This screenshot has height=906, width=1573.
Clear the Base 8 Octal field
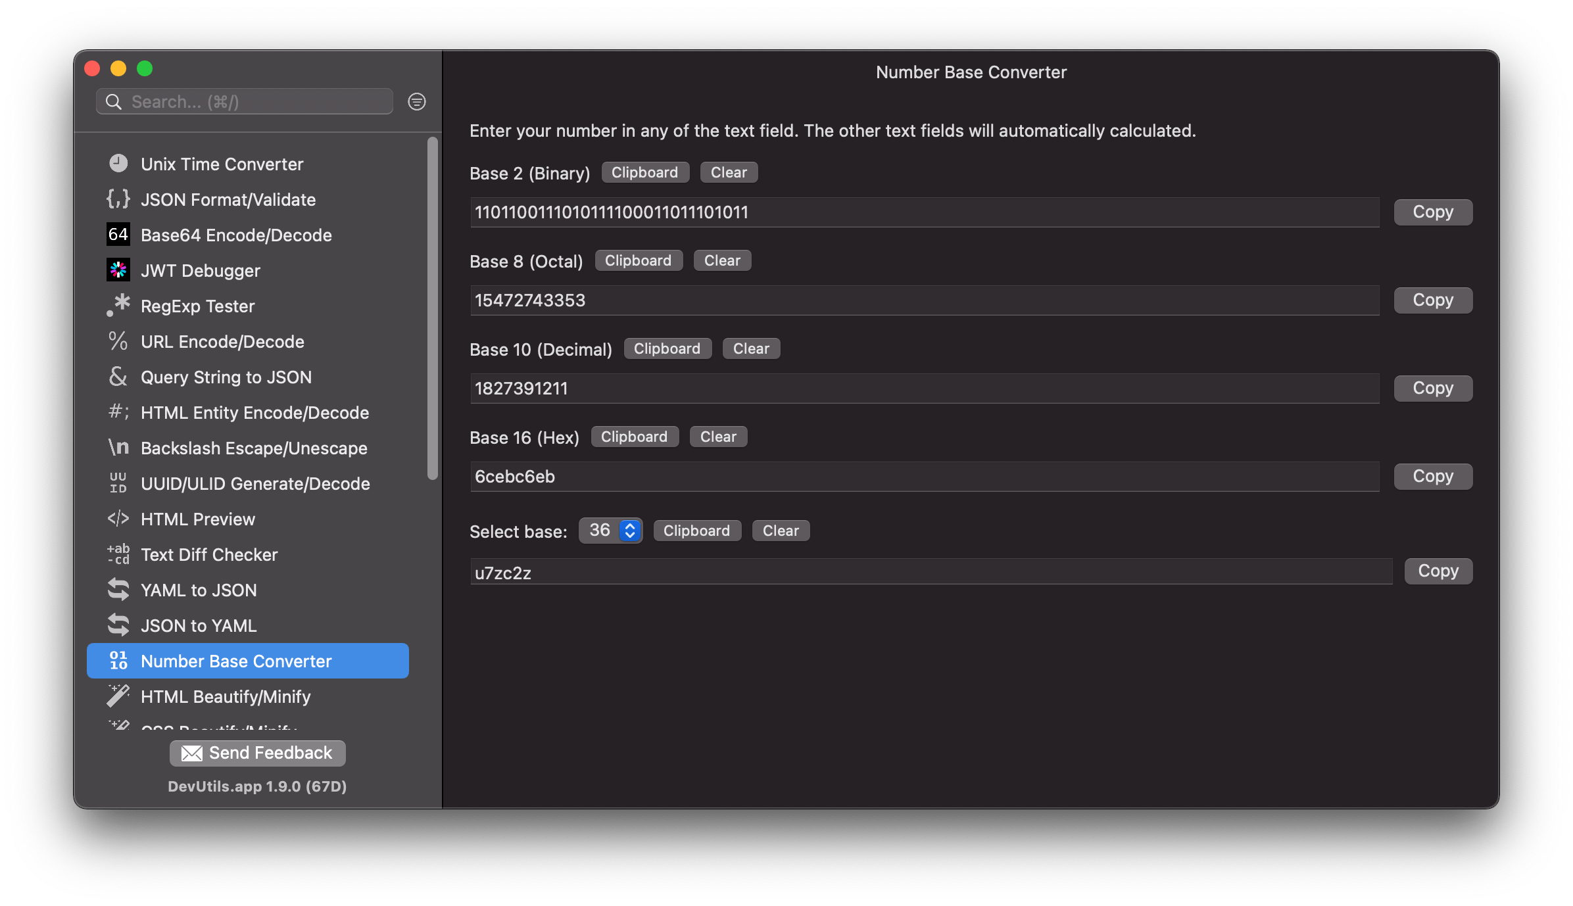pyautogui.click(x=724, y=260)
